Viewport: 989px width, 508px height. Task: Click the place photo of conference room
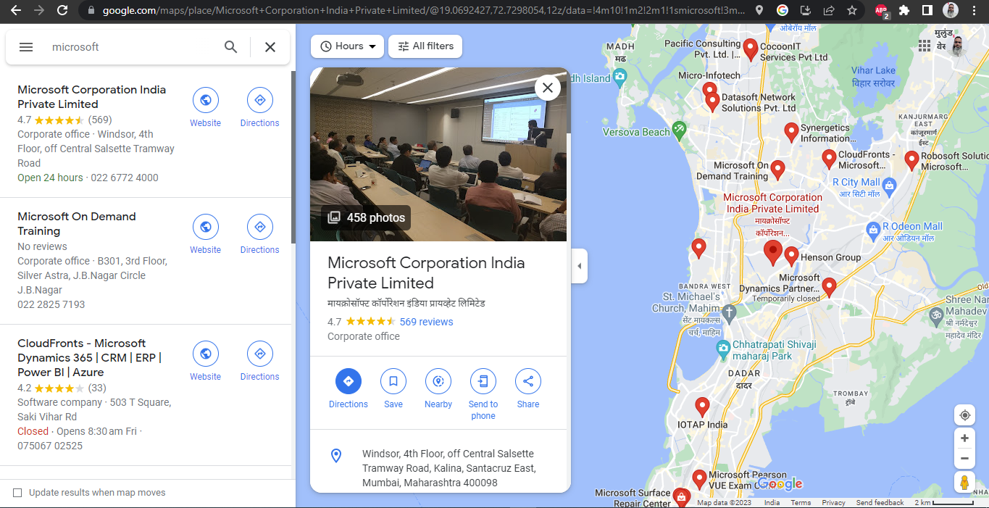tap(438, 154)
